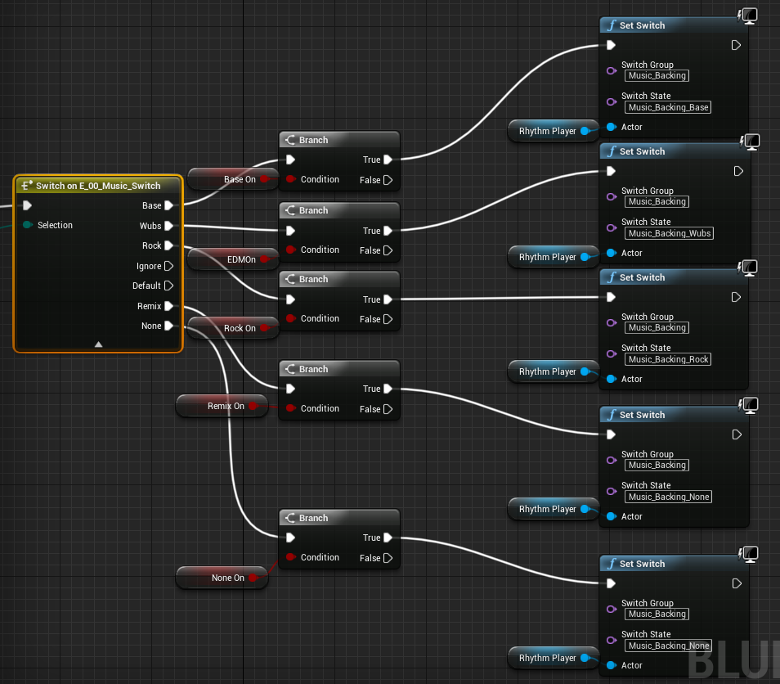Click False pin of Branch connected to EDMOn
Image resolution: width=780 pixels, height=684 pixels.
pyautogui.click(x=388, y=250)
